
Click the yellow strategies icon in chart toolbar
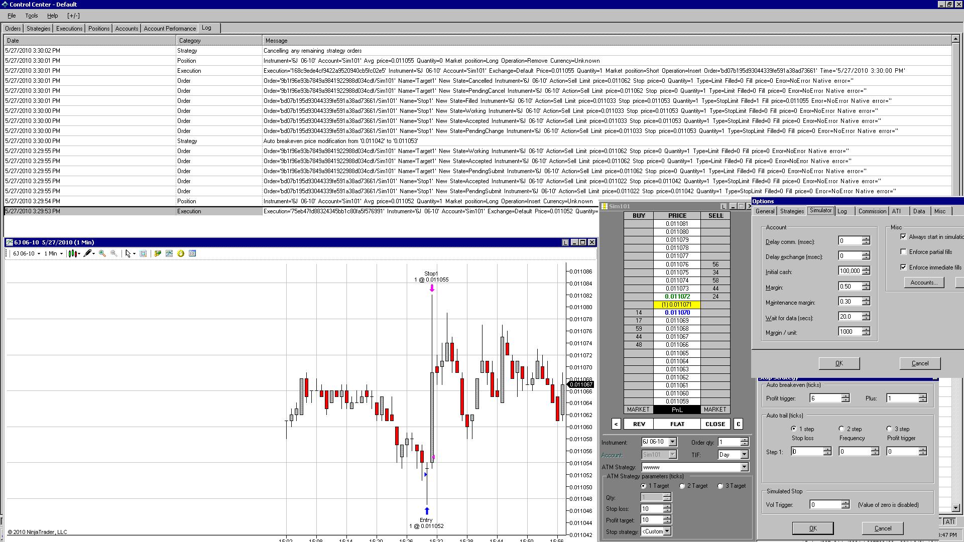coord(181,253)
